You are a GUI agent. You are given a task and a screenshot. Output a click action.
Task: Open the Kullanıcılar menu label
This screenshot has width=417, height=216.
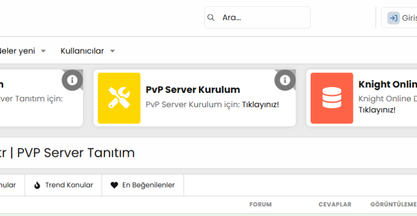point(82,51)
